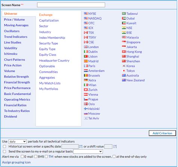This screenshot has height=167, width=178.
Task: Select the Capitalization criterion
Action: point(49,20)
